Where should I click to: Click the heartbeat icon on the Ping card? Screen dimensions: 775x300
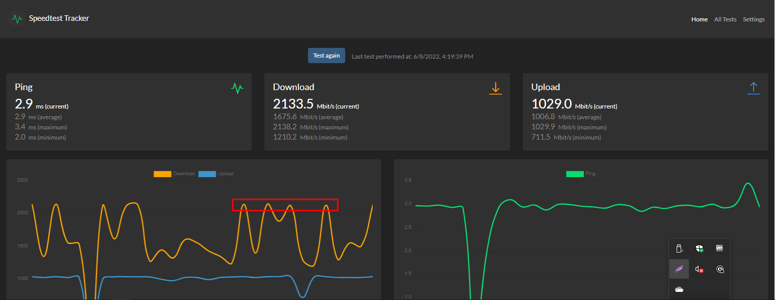click(237, 88)
